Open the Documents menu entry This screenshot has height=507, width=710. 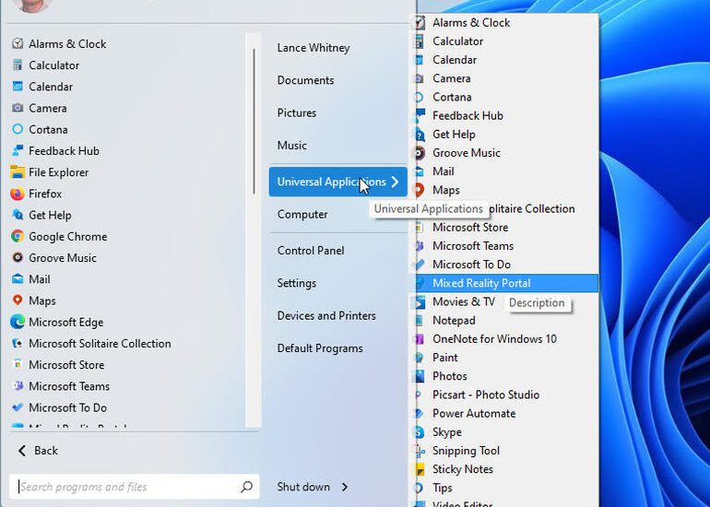click(305, 80)
